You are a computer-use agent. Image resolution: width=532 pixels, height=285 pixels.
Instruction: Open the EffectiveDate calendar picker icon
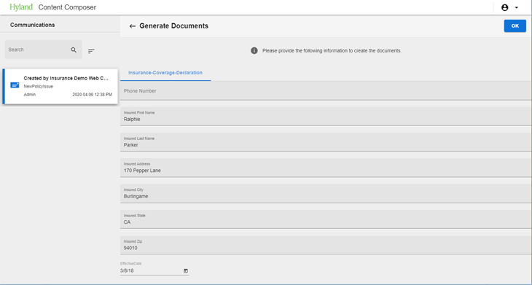pos(186,270)
